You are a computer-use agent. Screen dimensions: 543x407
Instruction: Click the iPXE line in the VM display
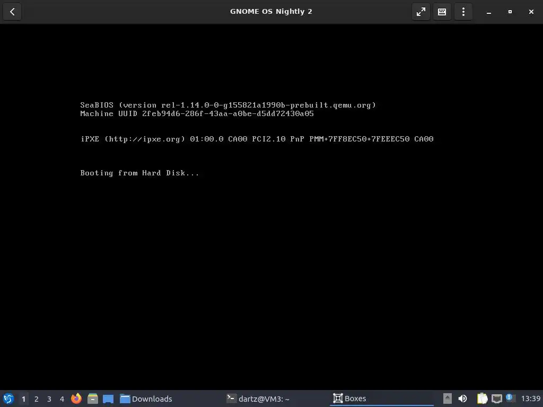(x=257, y=139)
